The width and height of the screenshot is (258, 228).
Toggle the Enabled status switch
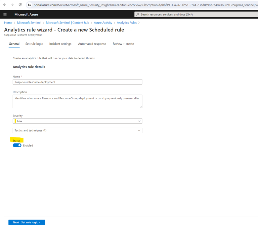tap(17, 145)
